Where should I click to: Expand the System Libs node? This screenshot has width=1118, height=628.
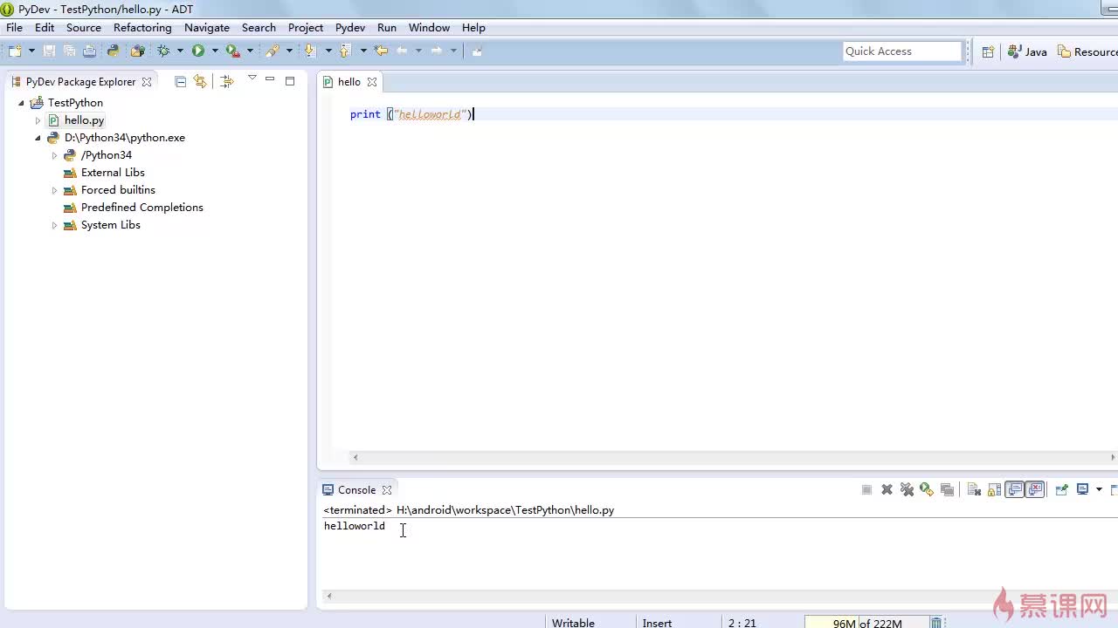coord(54,225)
